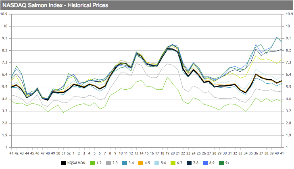
Task: Click week 34 on the x-axis
Action: pos(246,153)
